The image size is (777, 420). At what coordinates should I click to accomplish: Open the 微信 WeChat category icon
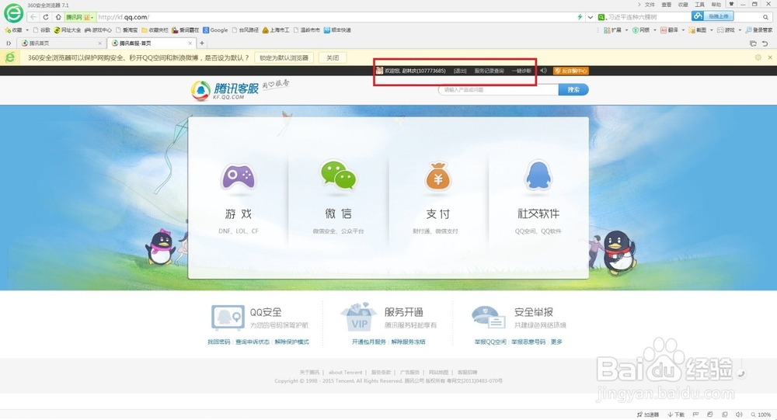click(339, 175)
